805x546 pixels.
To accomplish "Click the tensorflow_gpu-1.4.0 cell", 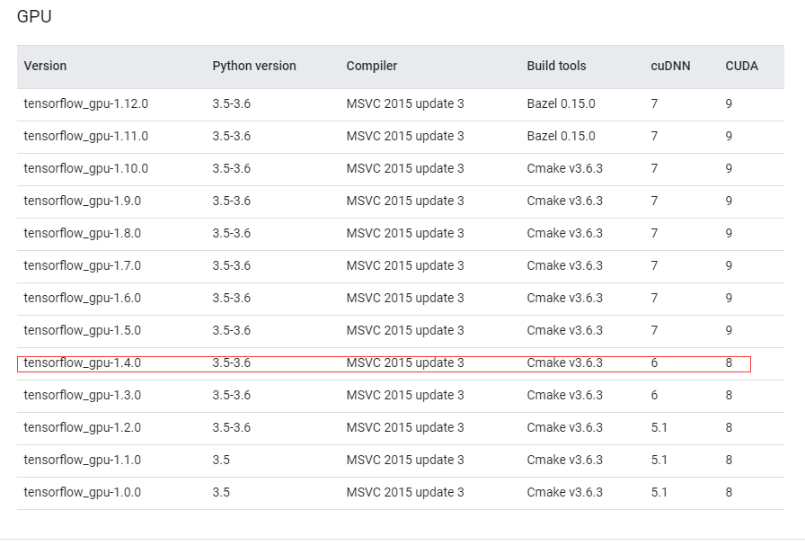I will click(82, 363).
